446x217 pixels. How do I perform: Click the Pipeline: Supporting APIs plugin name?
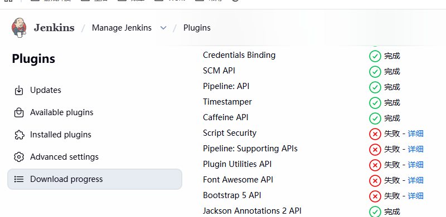(x=250, y=149)
